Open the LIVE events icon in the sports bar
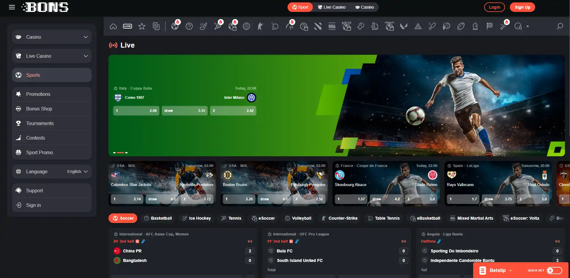Image resolution: width=570 pixels, height=278 pixels. coord(128,26)
